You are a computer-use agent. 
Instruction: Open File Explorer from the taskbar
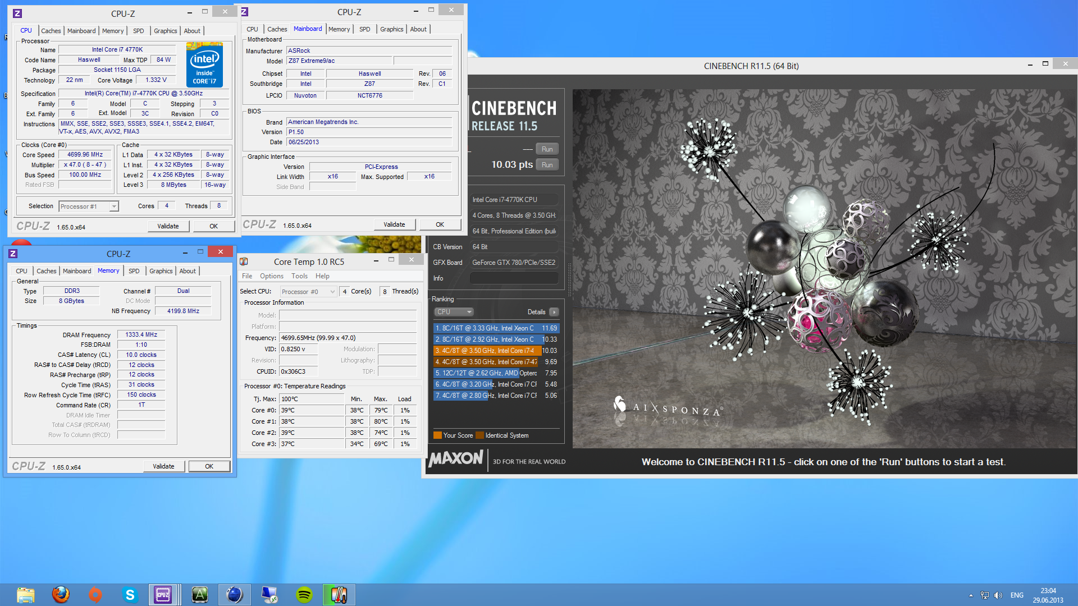(26, 595)
